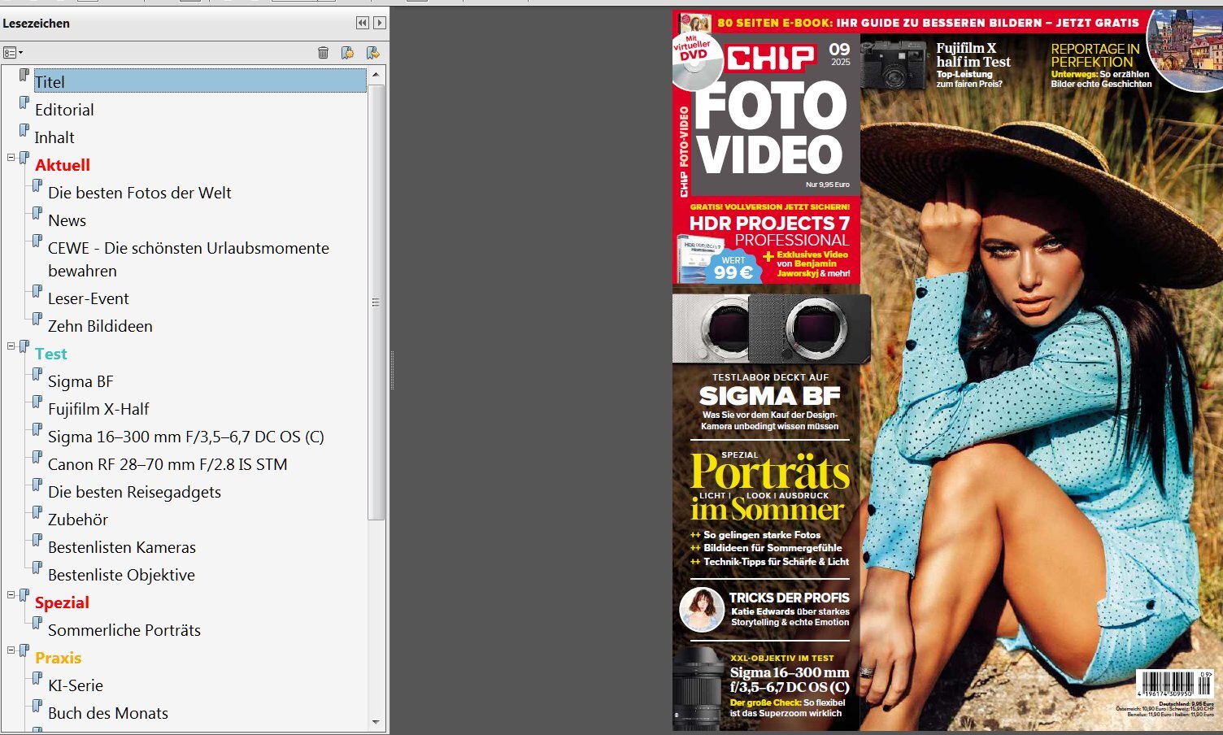
Task: Click the new bookmark icon
Action: [x=348, y=53]
